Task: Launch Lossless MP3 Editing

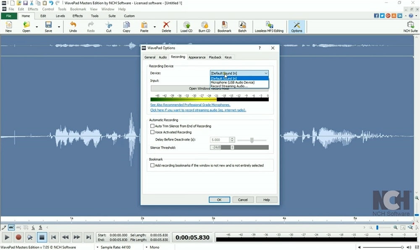Action: [269, 27]
